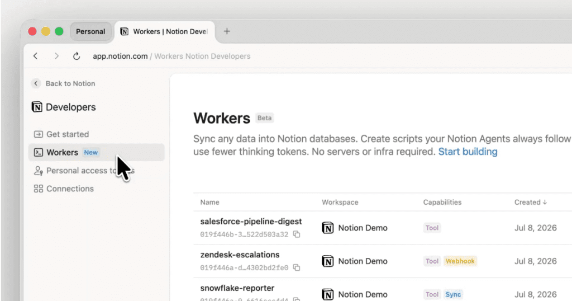Copy the salesforce-pipeline-digest worker ID
Image resolution: width=572 pixels, height=301 pixels.
[x=297, y=234]
